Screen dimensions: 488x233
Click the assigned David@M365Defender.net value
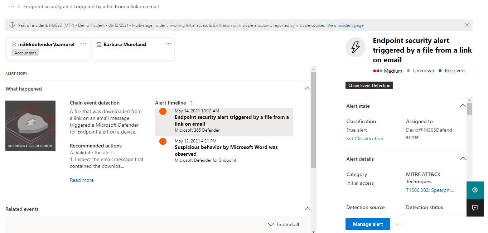pos(429,134)
